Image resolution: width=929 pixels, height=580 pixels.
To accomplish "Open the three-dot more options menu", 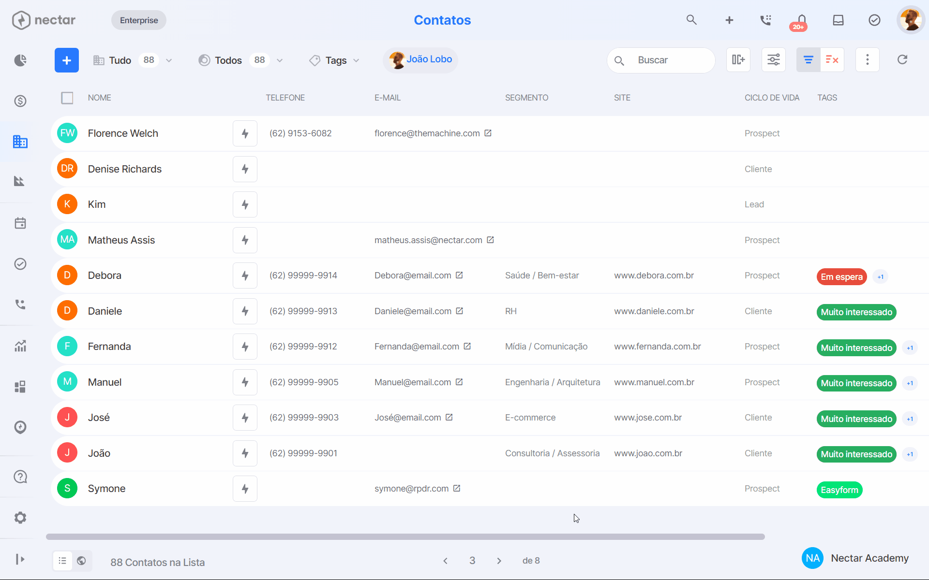I will coord(868,60).
